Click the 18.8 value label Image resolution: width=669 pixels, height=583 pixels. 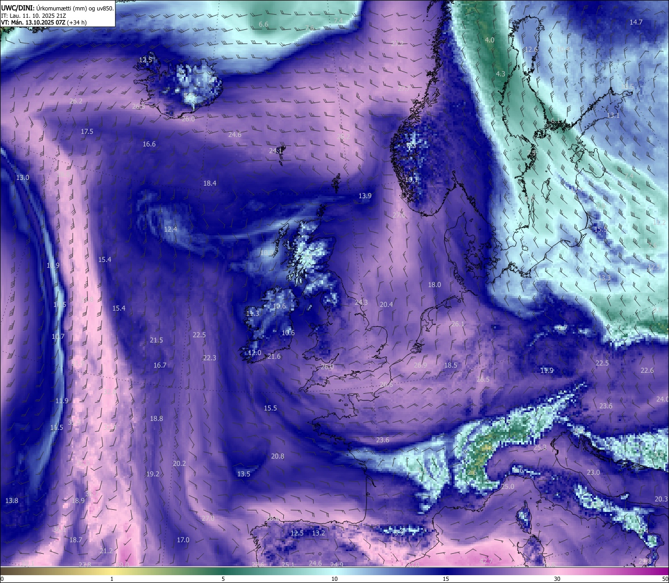click(x=156, y=418)
